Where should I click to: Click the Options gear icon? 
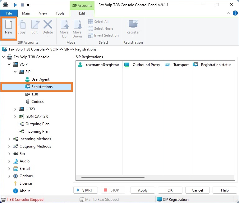tap(16, 176)
